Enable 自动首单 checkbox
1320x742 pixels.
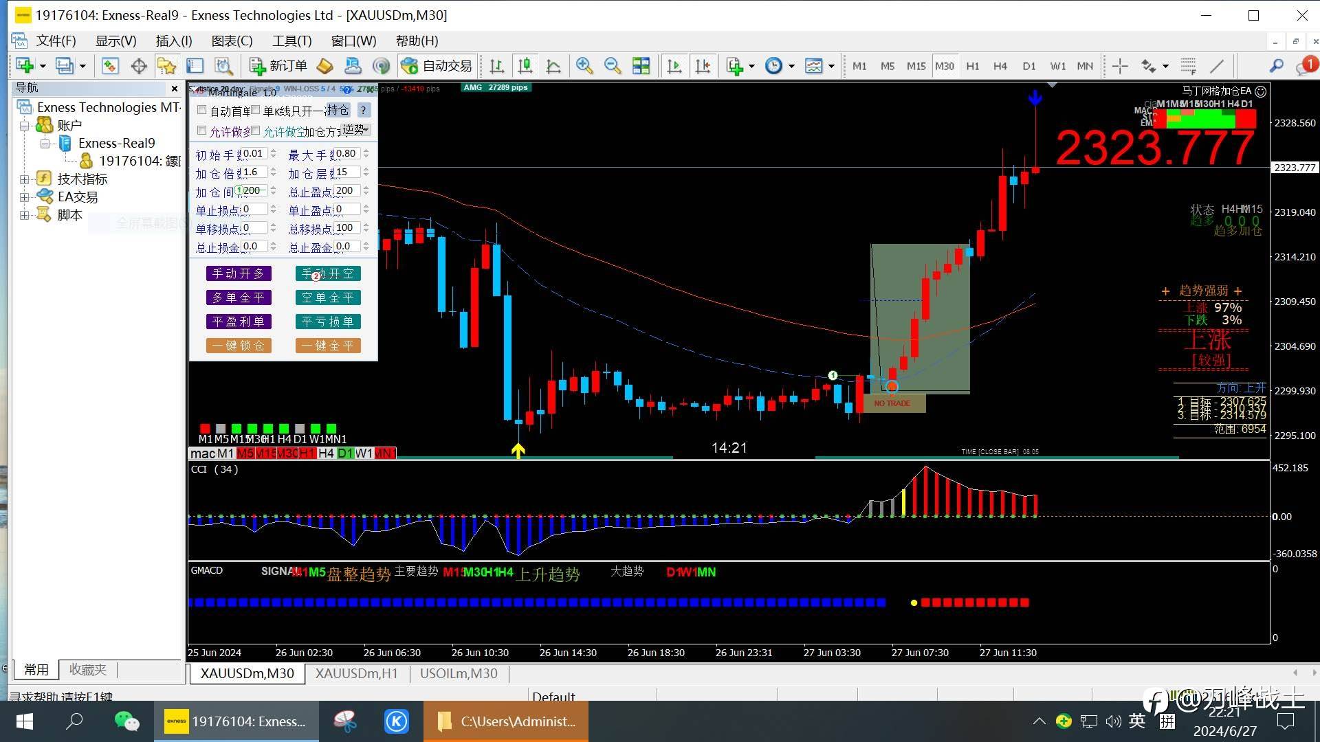click(x=201, y=110)
